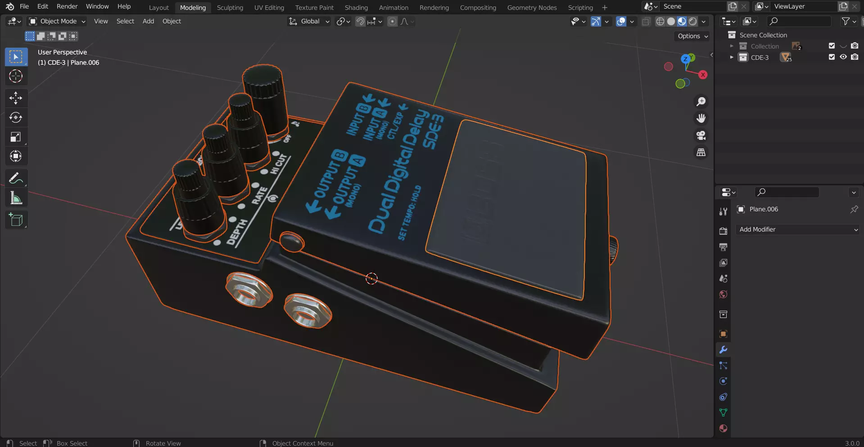864x447 pixels.
Task: Switch to solid viewport shading
Action: (x=671, y=21)
